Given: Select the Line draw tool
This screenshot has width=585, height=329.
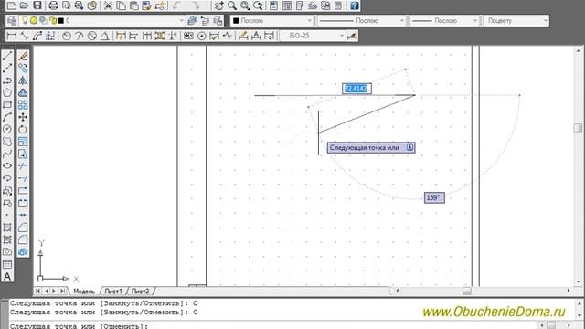Looking at the screenshot, I should tap(7, 56).
